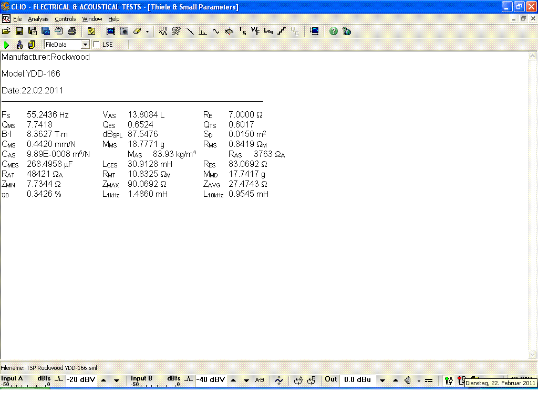Increase Input A sensitivity up arrow
Viewport: 538px width, 403px height.
click(x=104, y=380)
